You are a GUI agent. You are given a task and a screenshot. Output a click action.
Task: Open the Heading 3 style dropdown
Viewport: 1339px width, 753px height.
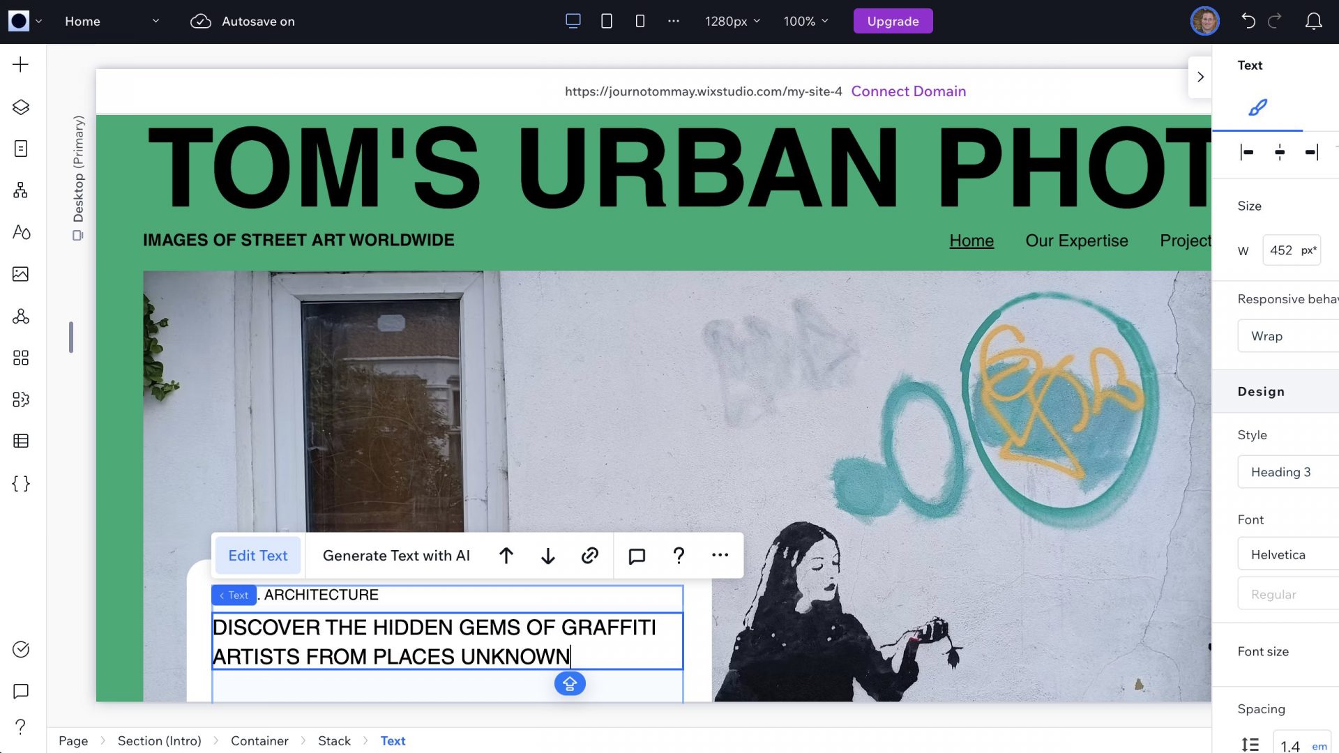pyautogui.click(x=1287, y=472)
